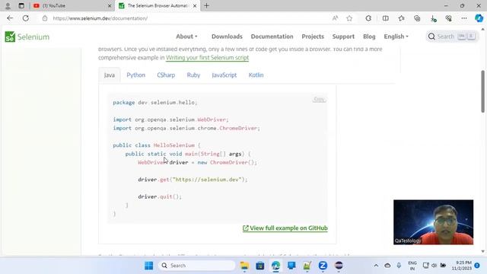Click the taskbar Search box
Screen dimensions: 487x274
pos(197,266)
